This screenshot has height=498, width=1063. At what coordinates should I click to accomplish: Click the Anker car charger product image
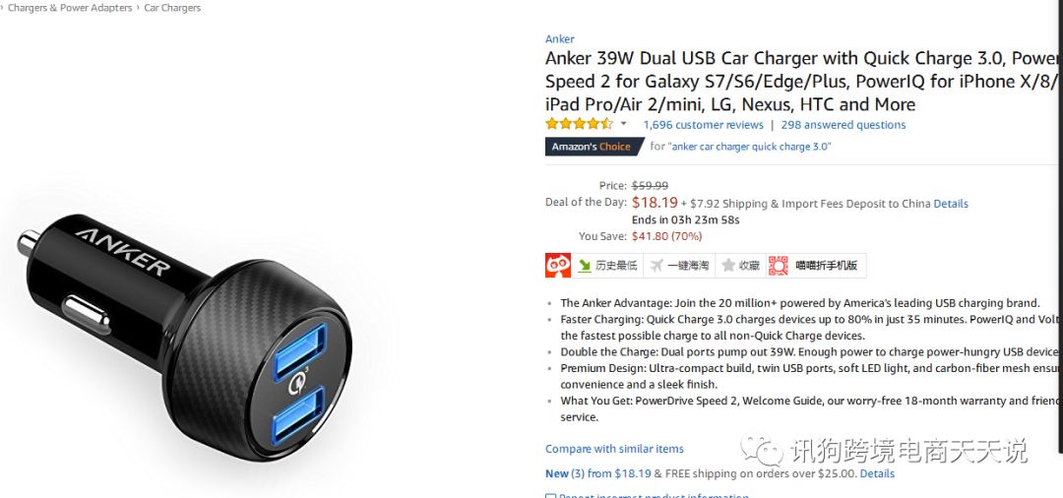click(184, 338)
